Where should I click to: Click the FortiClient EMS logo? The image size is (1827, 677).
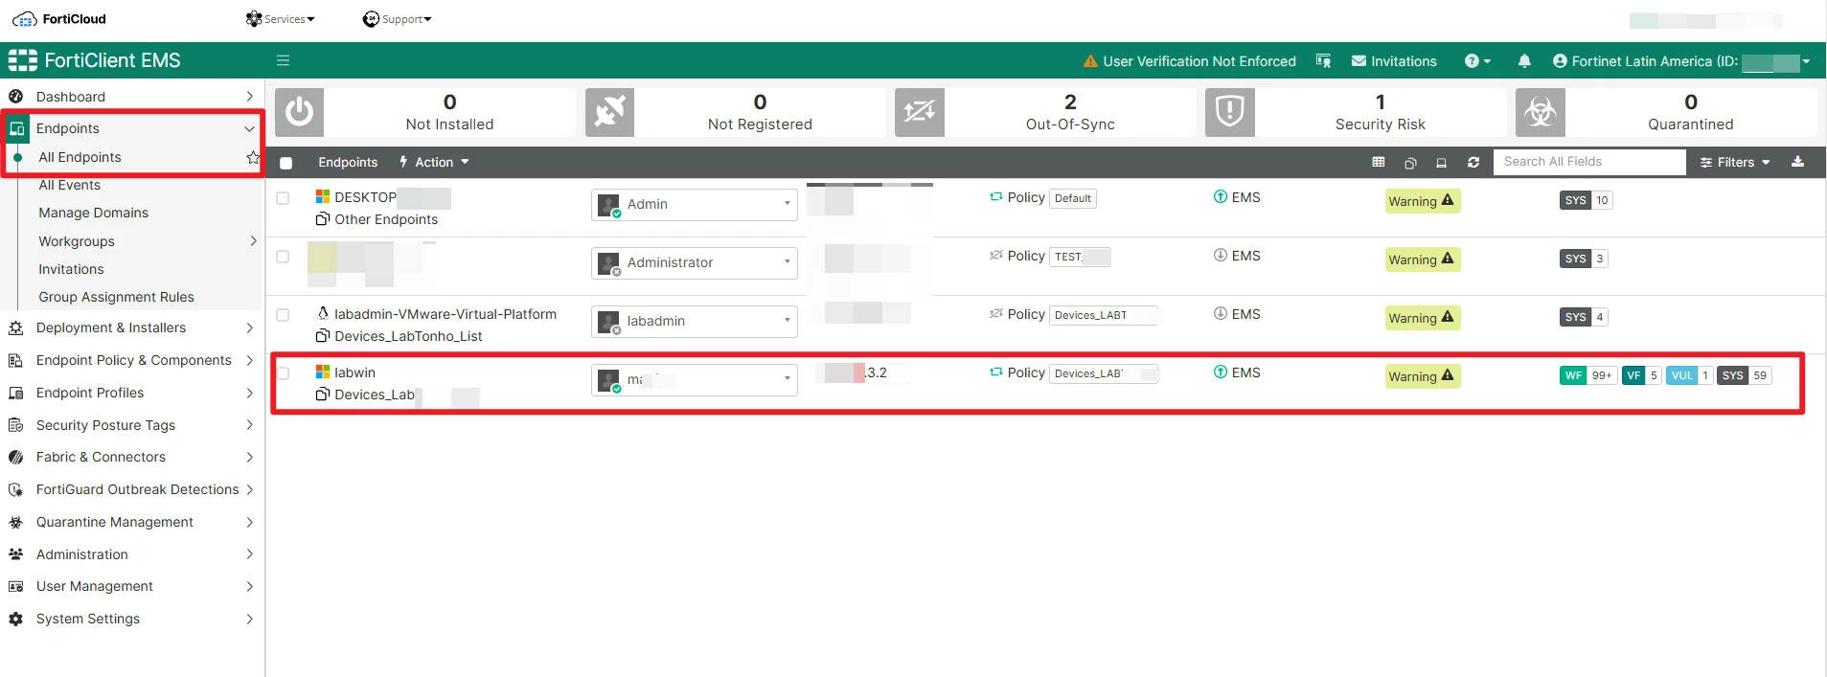[x=94, y=60]
